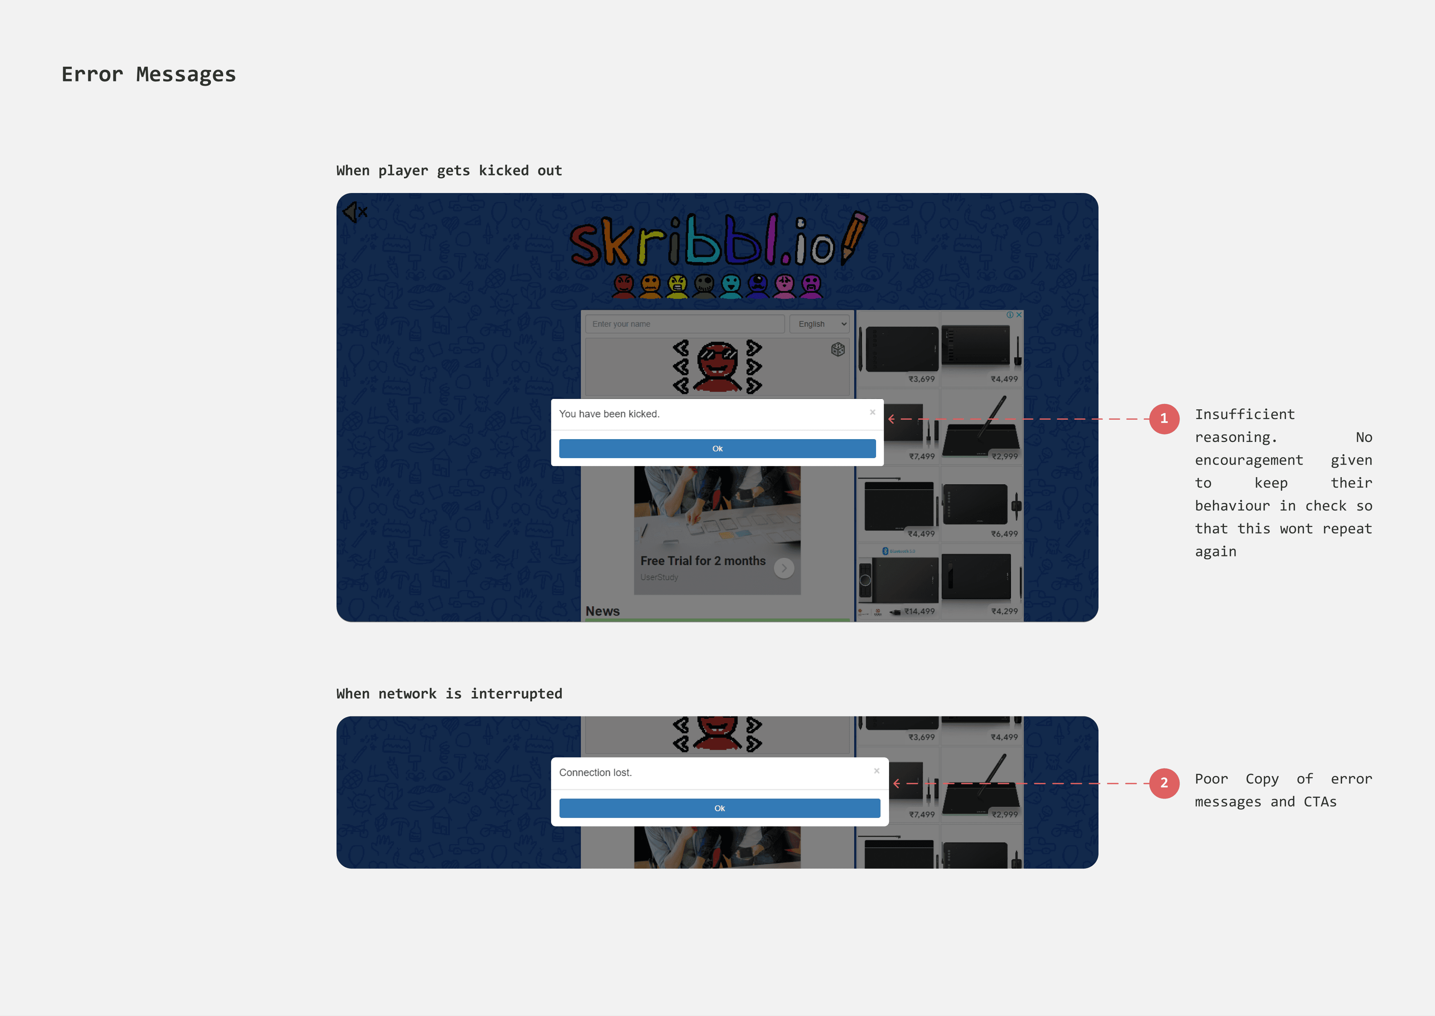Screen dimensions: 1435x1016
Task: Click the top right avatar arrow
Action: point(754,347)
